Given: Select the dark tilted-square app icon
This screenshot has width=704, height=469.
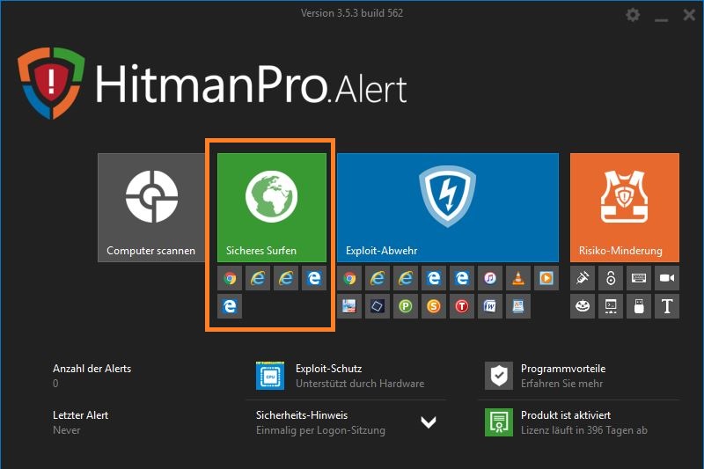Looking at the screenshot, I should [x=378, y=306].
